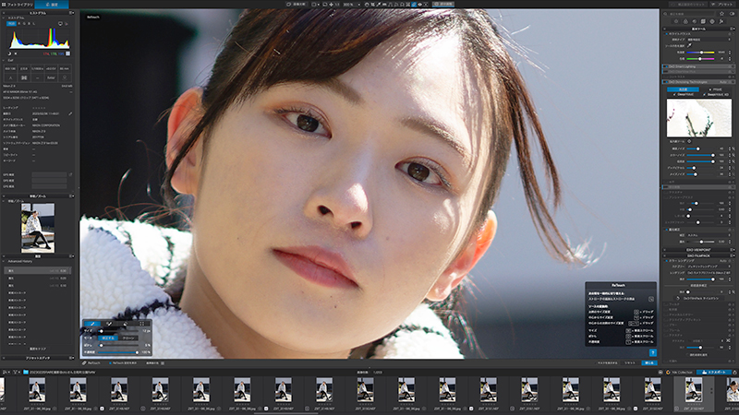
Task: Expand the DXO VIEWPOINT palette header
Action: pos(699,250)
